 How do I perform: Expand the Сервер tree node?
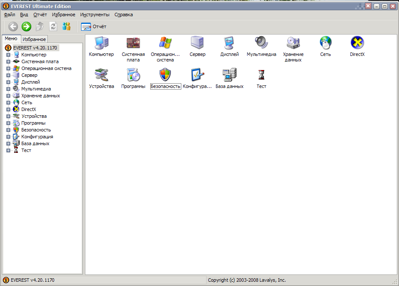point(8,75)
